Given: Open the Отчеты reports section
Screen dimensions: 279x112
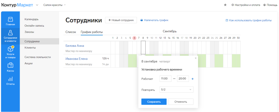Looking at the screenshot, I should tap(10, 81).
